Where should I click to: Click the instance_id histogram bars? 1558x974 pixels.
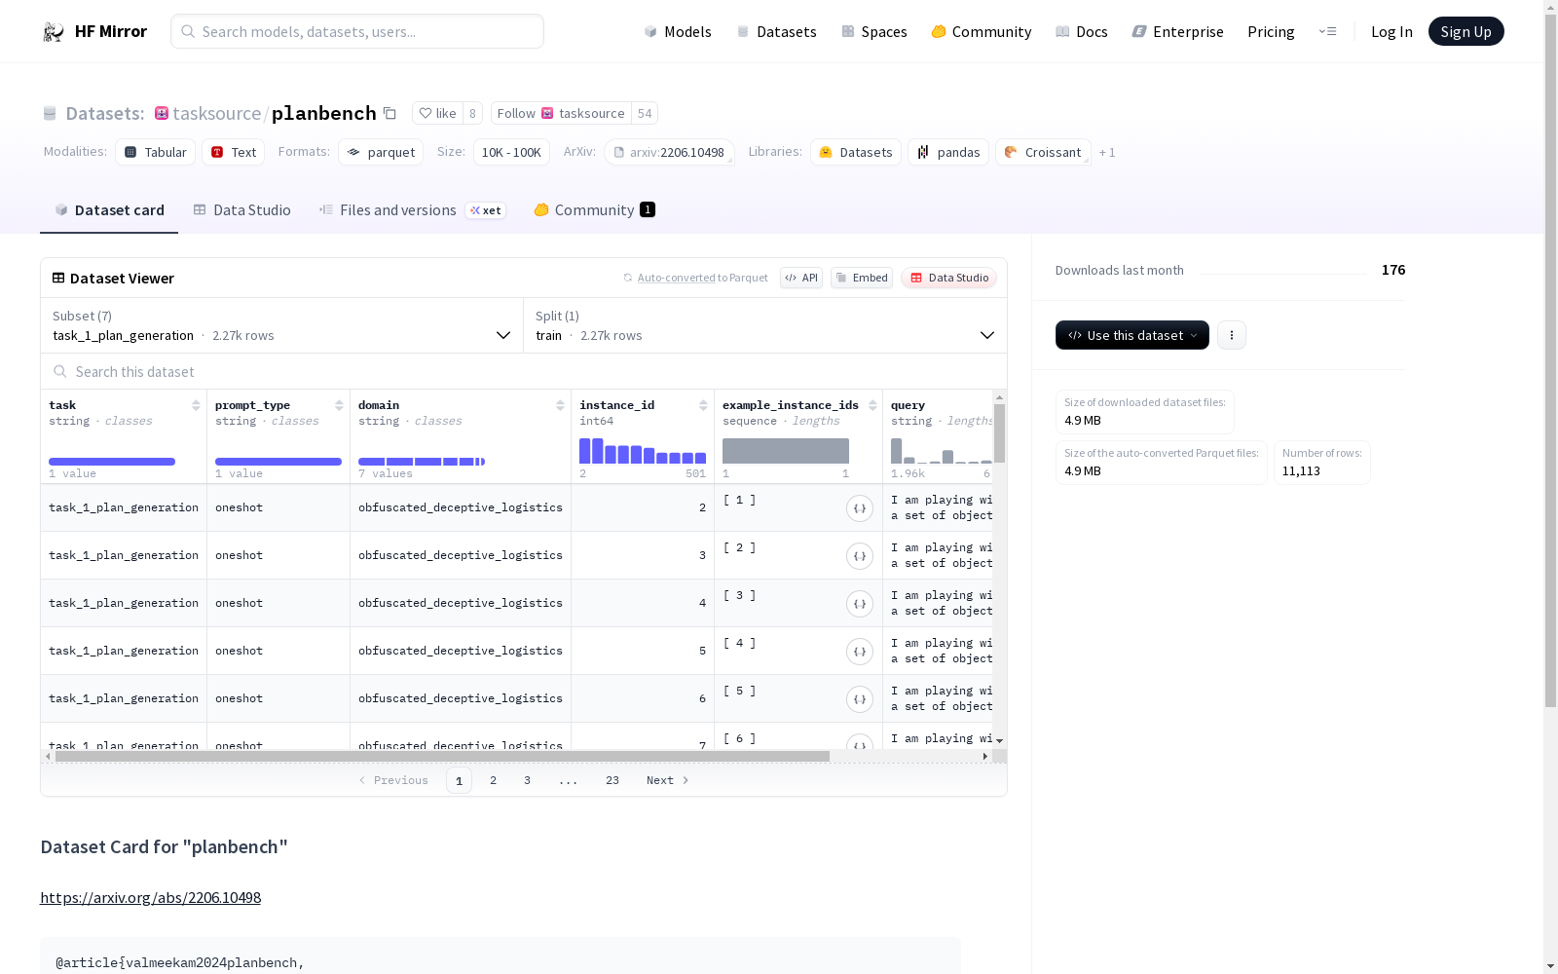[x=643, y=451]
